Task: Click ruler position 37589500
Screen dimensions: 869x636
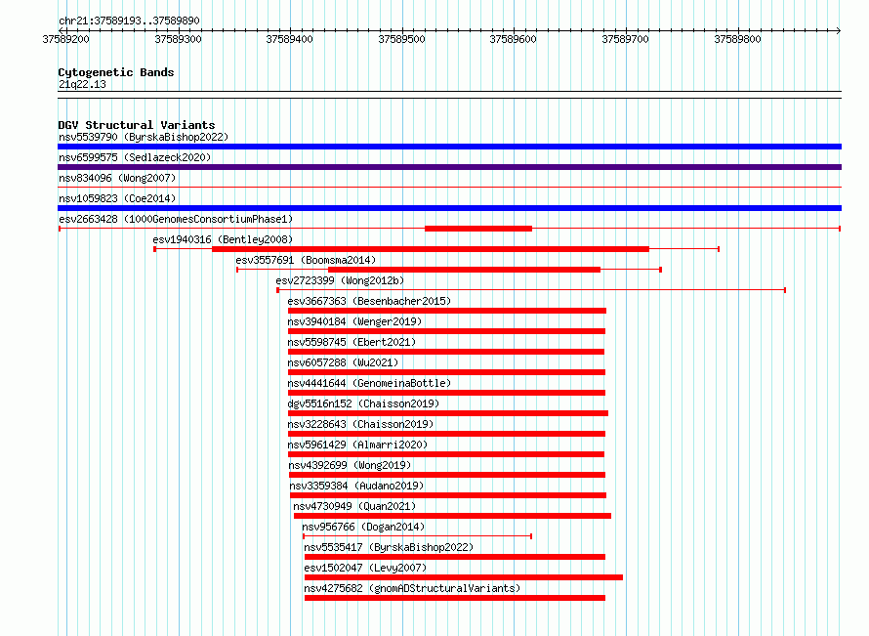Action: [x=401, y=39]
